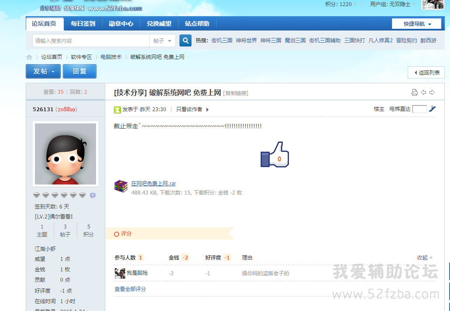The width and height of the screenshot is (450, 311).
Task: Click the RAR archive attachment icon
Action: pyautogui.click(x=121, y=186)
